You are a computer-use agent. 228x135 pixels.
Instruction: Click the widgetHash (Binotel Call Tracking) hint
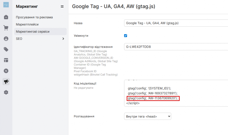click(x=96, y=75)
